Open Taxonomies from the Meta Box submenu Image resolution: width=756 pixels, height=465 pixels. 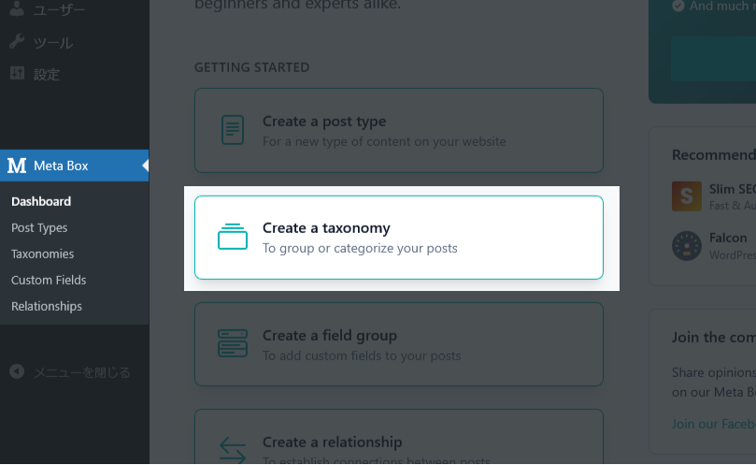pyautogui.click(x=42, y=254)
